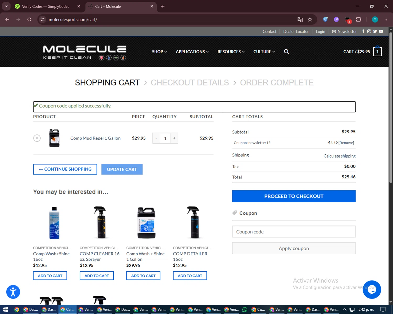Add COMP CLEANER 16 oz. Sprayer to cart
Screen dimensions: 393x314
point(97,276)
